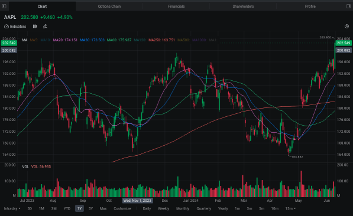Click the candlestick chart type icon
Image resolution: width=353 pixels, height=216 pixels.
click(35, 27)
